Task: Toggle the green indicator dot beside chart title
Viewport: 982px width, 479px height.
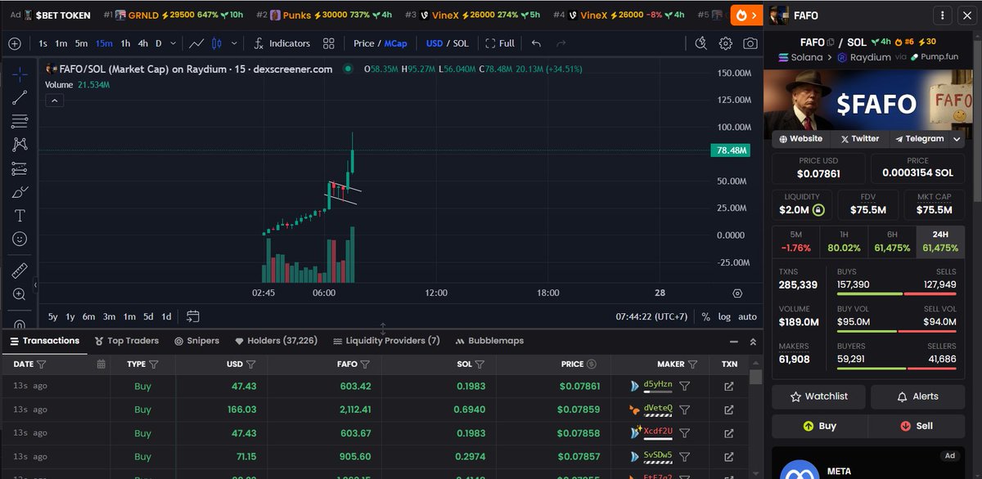Action: click(348, 69)
